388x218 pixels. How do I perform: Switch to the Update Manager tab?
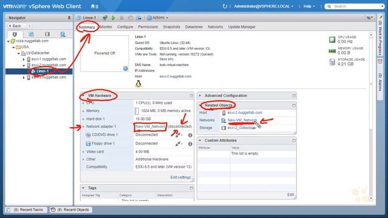pos(242,27)
